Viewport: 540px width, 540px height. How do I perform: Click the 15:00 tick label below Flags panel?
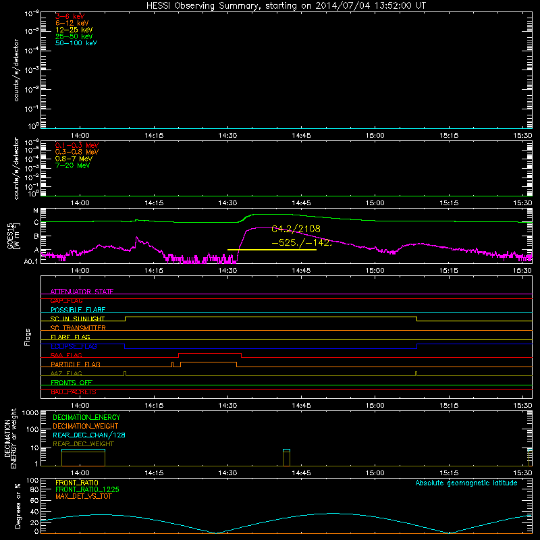tap(375, 406)
